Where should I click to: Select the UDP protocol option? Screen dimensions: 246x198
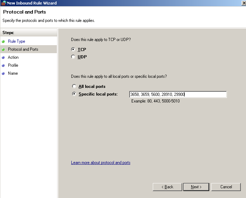click(x=73, y=57)
